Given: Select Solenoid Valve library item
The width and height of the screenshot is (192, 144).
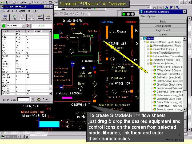Looking at the screenshot, I should tap(168, 110).
